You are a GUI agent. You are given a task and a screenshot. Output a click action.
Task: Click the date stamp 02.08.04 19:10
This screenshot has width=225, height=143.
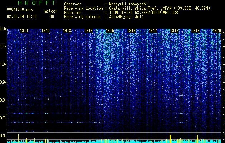(22, 16)
